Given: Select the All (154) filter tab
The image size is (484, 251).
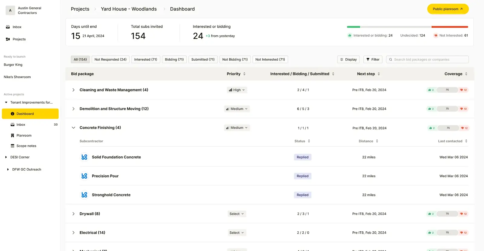Looking at the screenshot, I should tap(80, 60).
